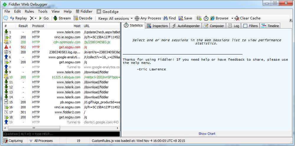Click the Clear Cache button
Viewport: 295px width, 146px height.
click(x=248, y=18)
